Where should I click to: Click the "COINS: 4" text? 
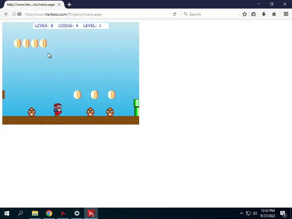tap(68, 26)
